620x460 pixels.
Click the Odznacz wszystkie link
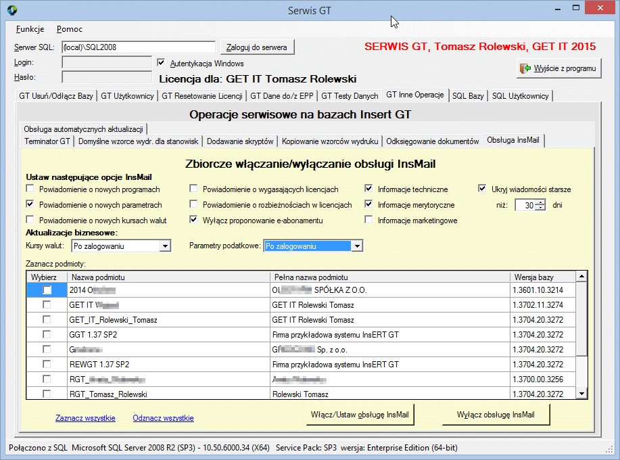(164, 418)
